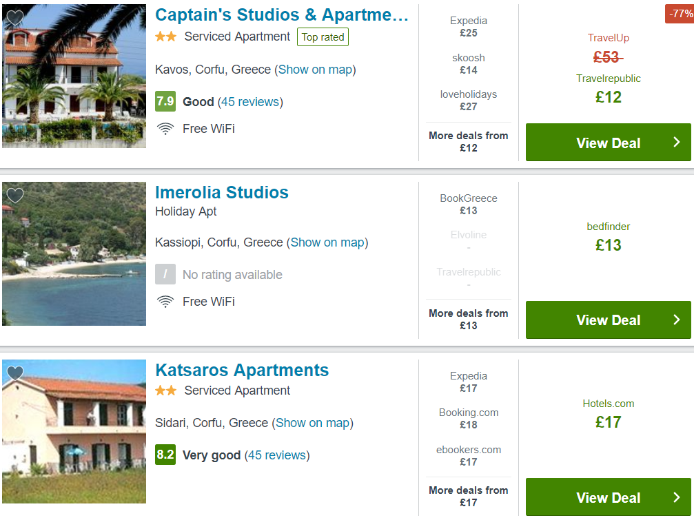The image size is (694, 520).
Task: View Deal for Travelrepublic £12 offer
Action: coord(608,143)
